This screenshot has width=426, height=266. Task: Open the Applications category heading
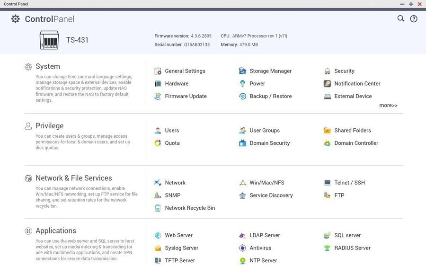pyautogui.click(x=55, y=231)
